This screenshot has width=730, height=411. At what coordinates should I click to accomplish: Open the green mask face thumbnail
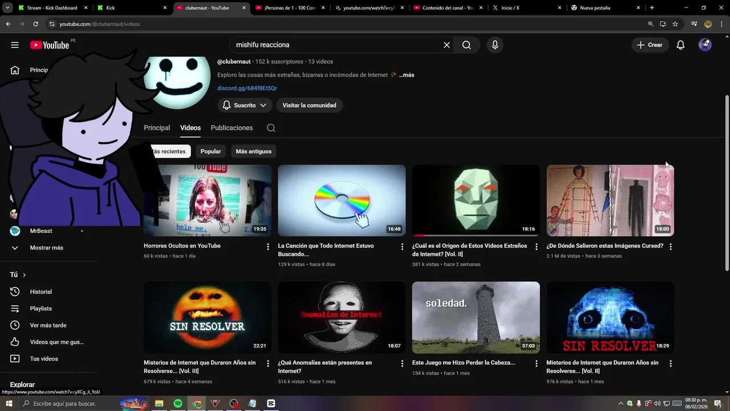tap(476, 200)
